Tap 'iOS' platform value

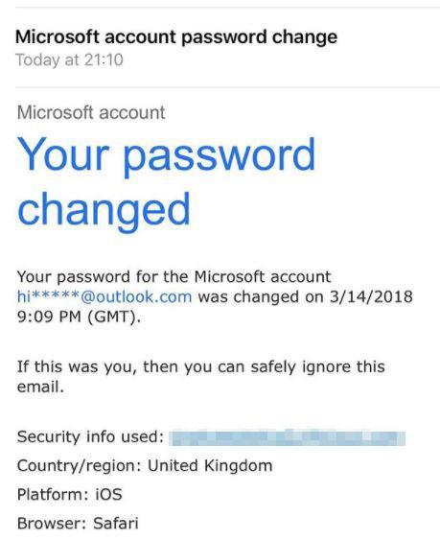tap(108, 495)
